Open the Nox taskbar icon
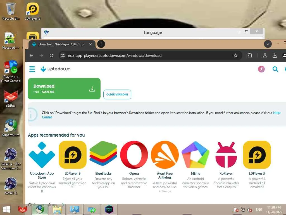286x215 pixels. [x=109, y=209]
